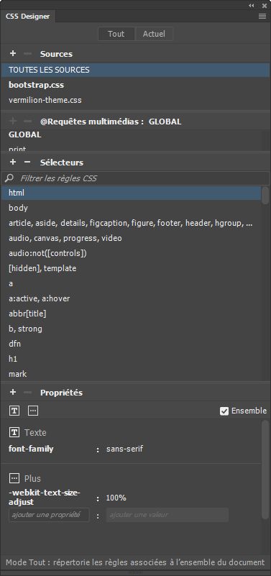Edit the sans-serif font-family value

coord(124,449)
